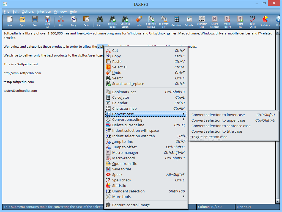Image resolution: width=282 pixels, height=212 pixels.
Task: Click the DocPad title bar app icon
Action: 5,4
